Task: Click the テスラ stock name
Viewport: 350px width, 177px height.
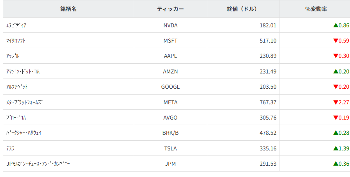Action: tap(11, 148)
